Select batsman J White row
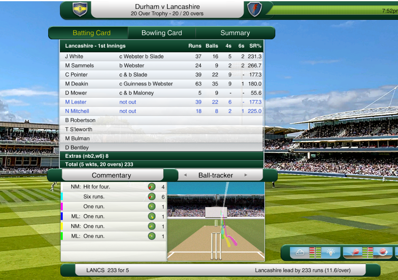Screen dimensions: 398x280 point(162,56)
